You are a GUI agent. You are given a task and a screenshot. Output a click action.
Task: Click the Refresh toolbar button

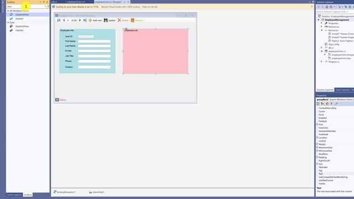[137, 20]
